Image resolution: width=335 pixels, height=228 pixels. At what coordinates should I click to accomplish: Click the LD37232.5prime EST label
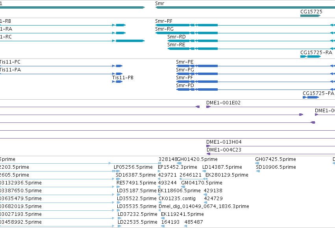click(137, 214)
